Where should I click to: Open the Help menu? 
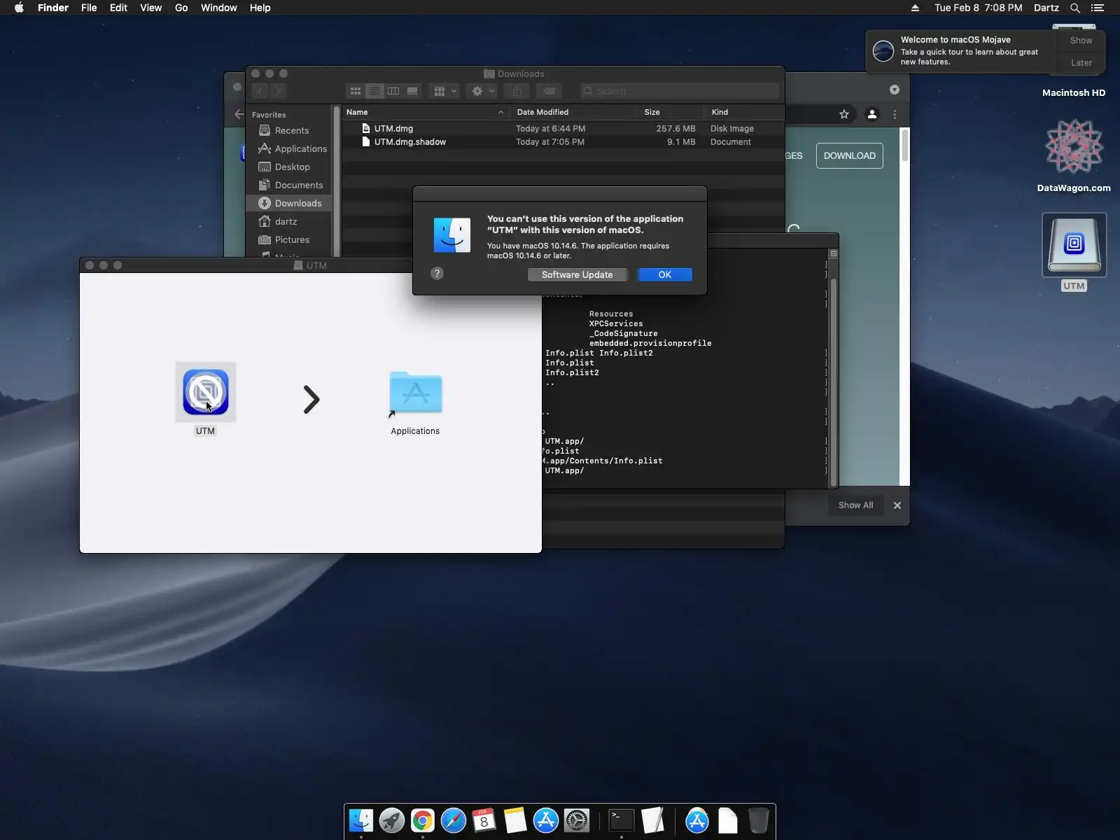tap(260, 8)
